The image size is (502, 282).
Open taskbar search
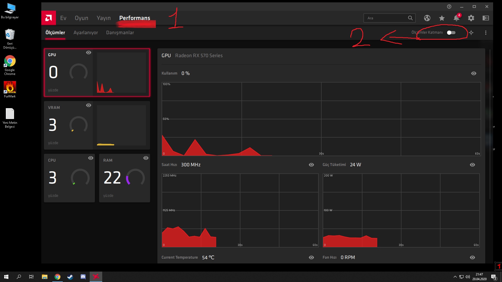pyautogui.click(x=19, y=277)
